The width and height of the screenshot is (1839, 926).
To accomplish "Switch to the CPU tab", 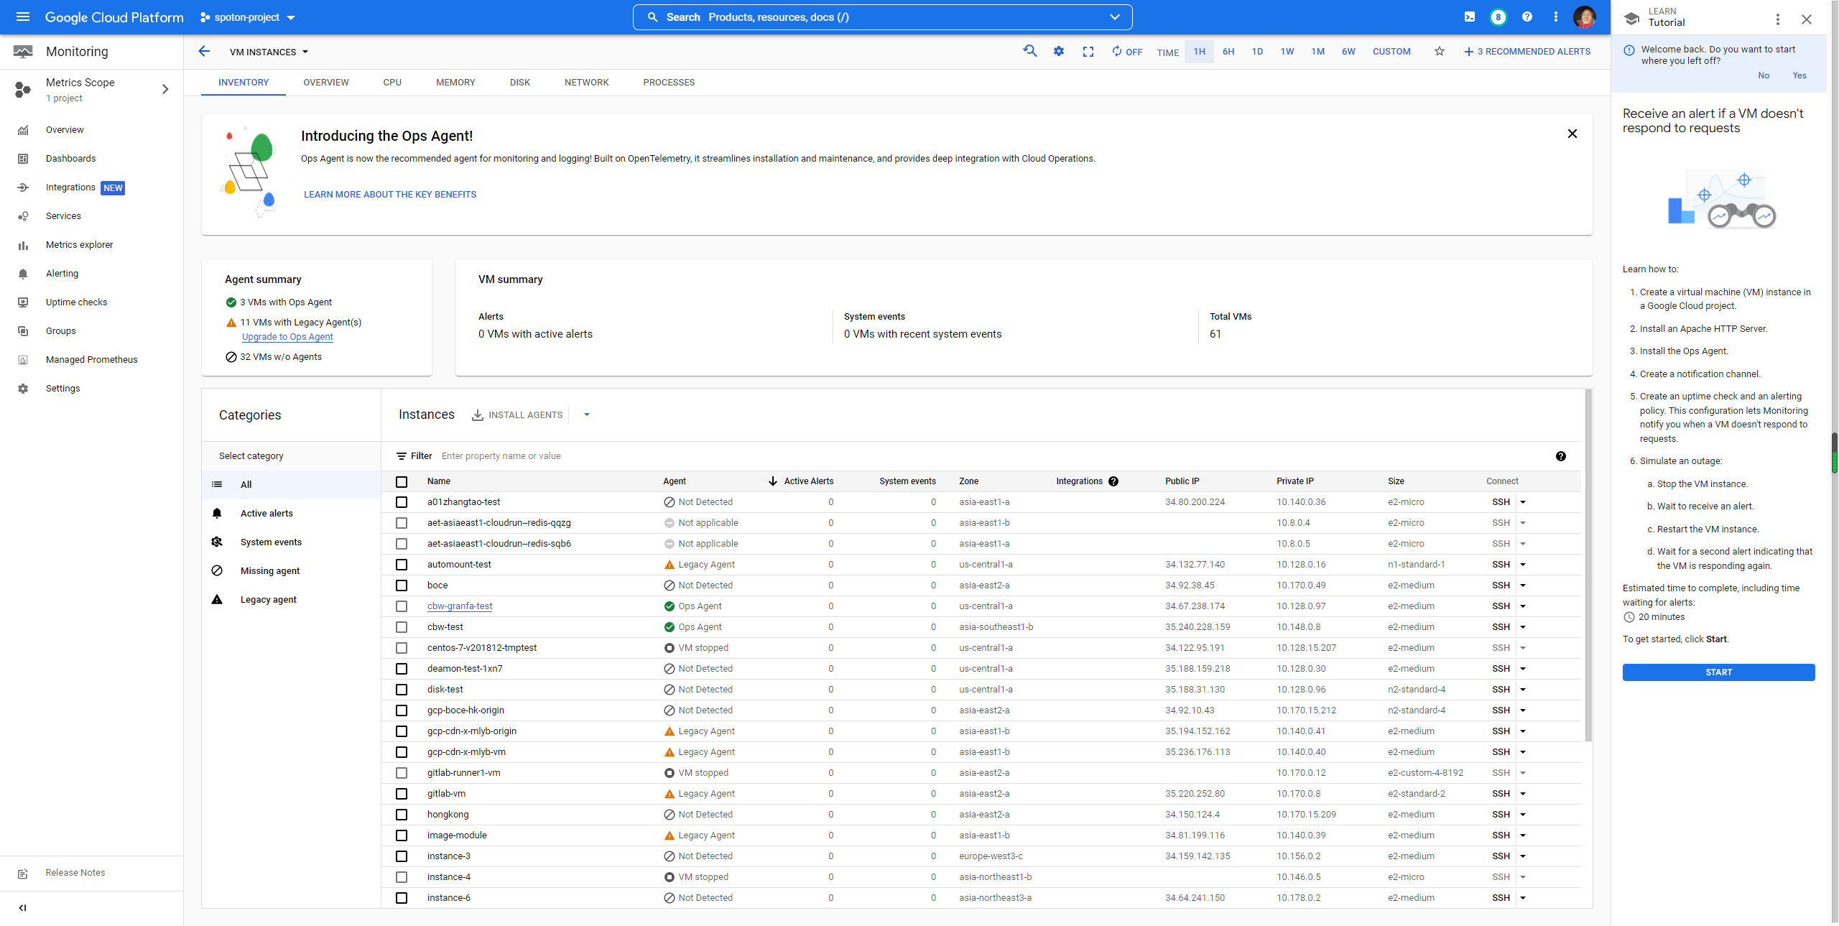I will (x=392, y=83).
